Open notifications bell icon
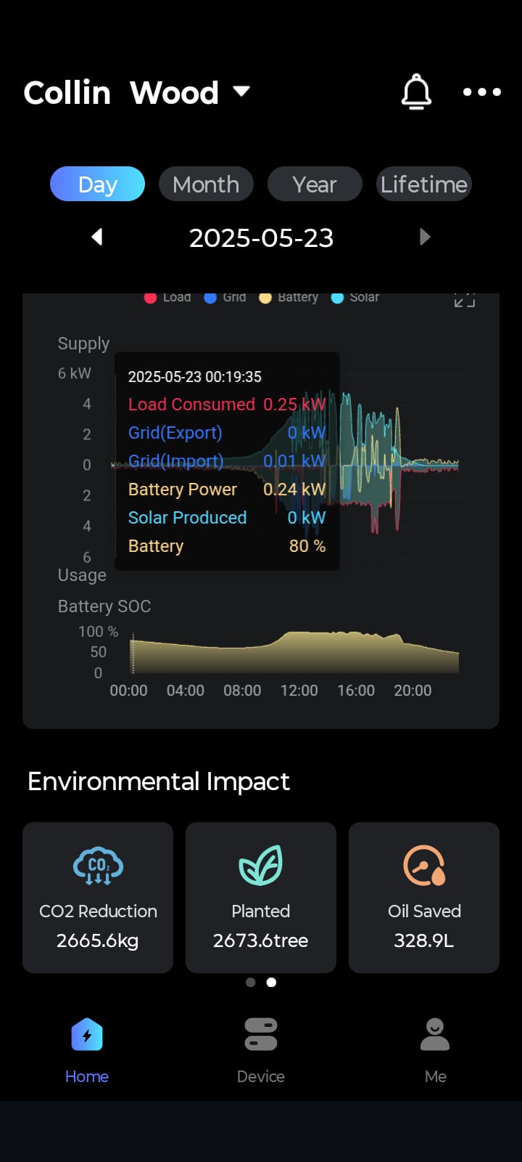The height and width of the screenshot is (1162, 522). tap(416, 92)
